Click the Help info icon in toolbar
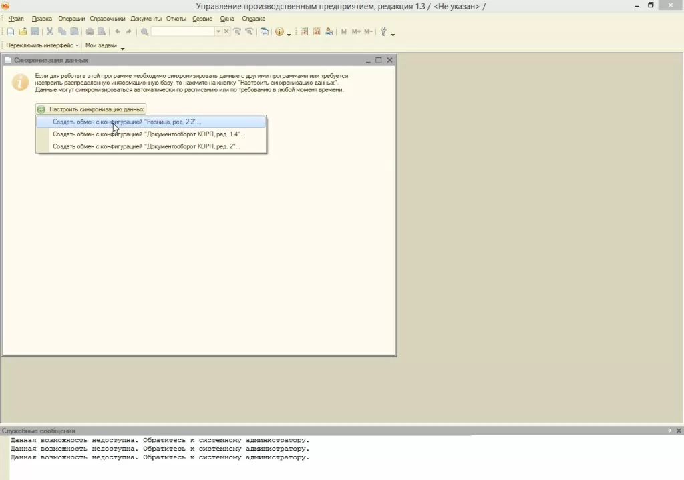Screen dimensions: 684x480 coord(279,31)
